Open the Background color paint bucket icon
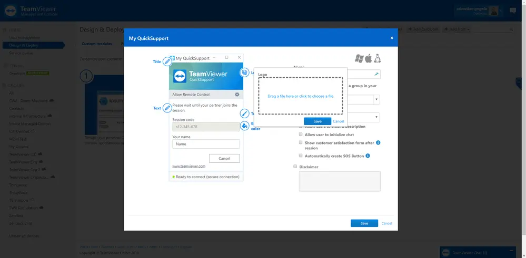Viewport: 526px width, 258px height. pyautogui.click(x=244, y=126)
